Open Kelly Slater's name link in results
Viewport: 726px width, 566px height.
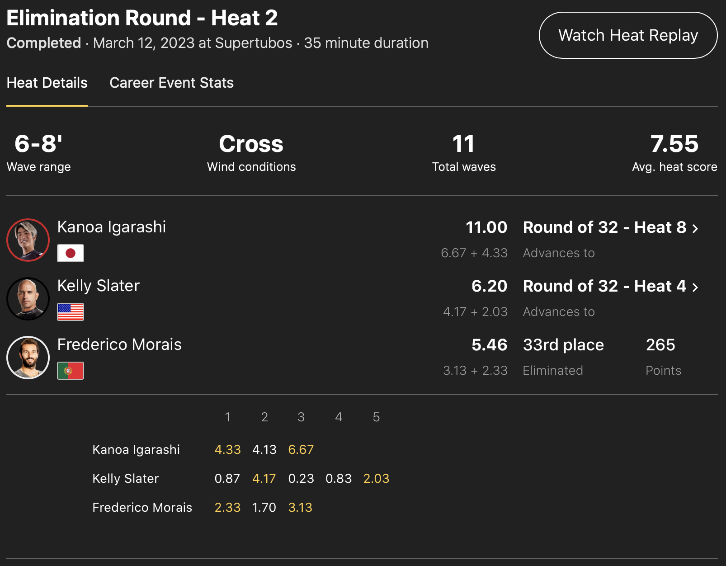(x=99, y=286)
